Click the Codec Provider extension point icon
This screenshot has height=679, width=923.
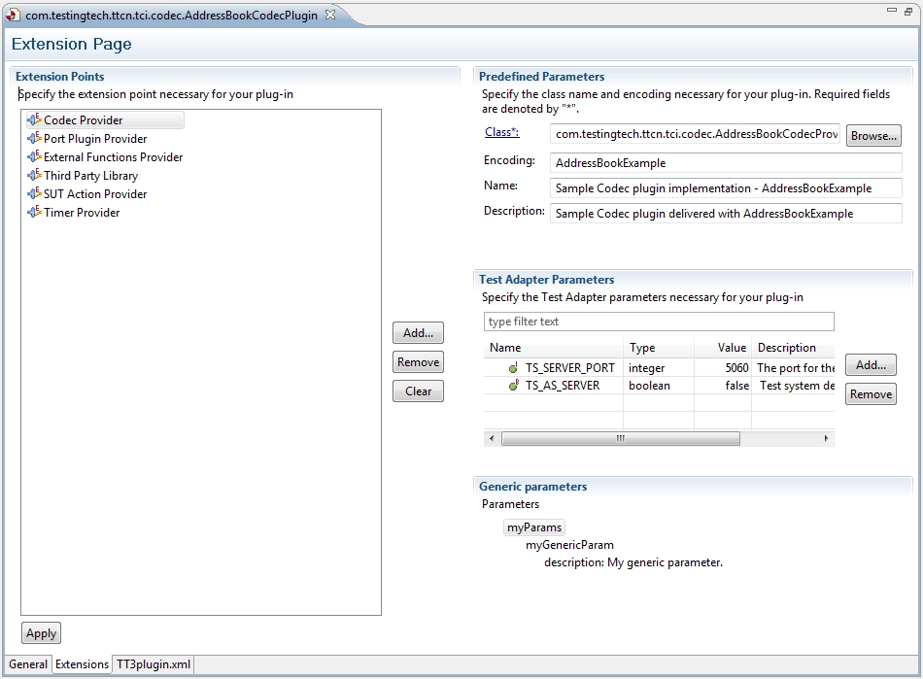(34, 120)
